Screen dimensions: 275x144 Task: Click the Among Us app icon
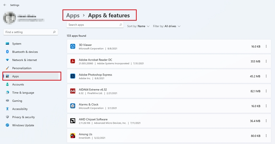tap(73, 136)
